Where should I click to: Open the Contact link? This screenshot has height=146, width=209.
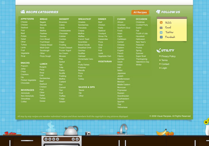click(165, 64)
